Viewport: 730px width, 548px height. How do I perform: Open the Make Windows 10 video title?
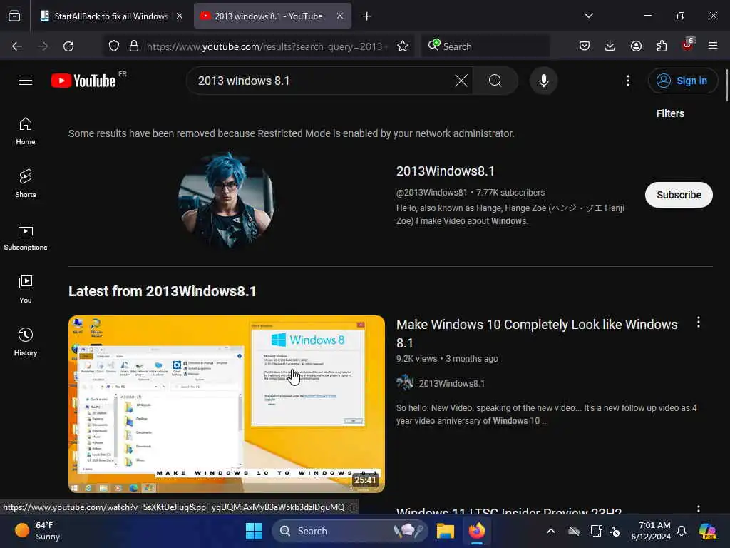click(537, 333)
